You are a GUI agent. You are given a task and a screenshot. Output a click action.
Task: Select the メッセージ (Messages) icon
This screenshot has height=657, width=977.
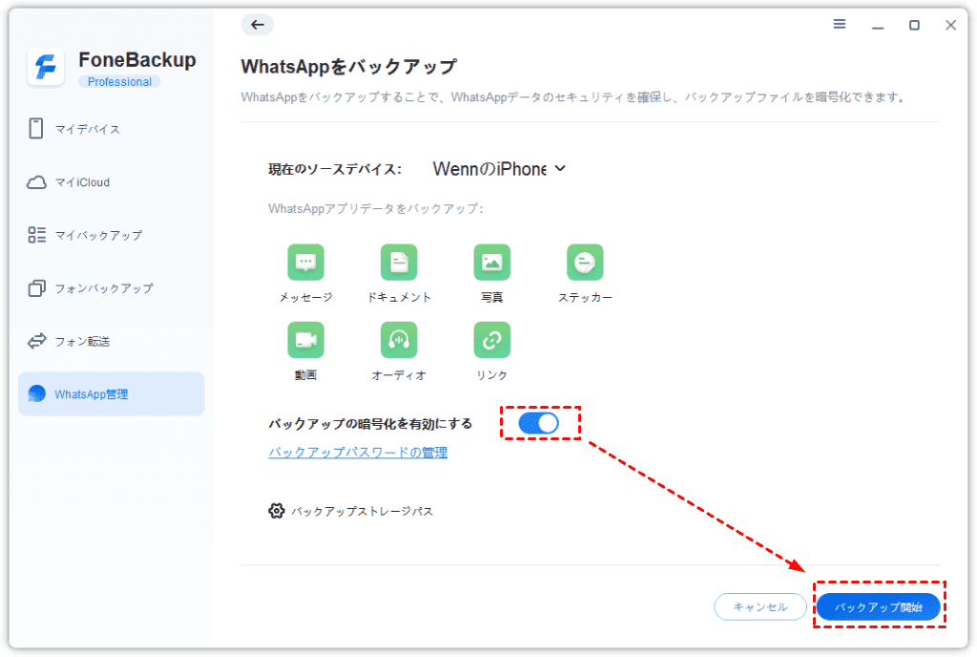305,263
